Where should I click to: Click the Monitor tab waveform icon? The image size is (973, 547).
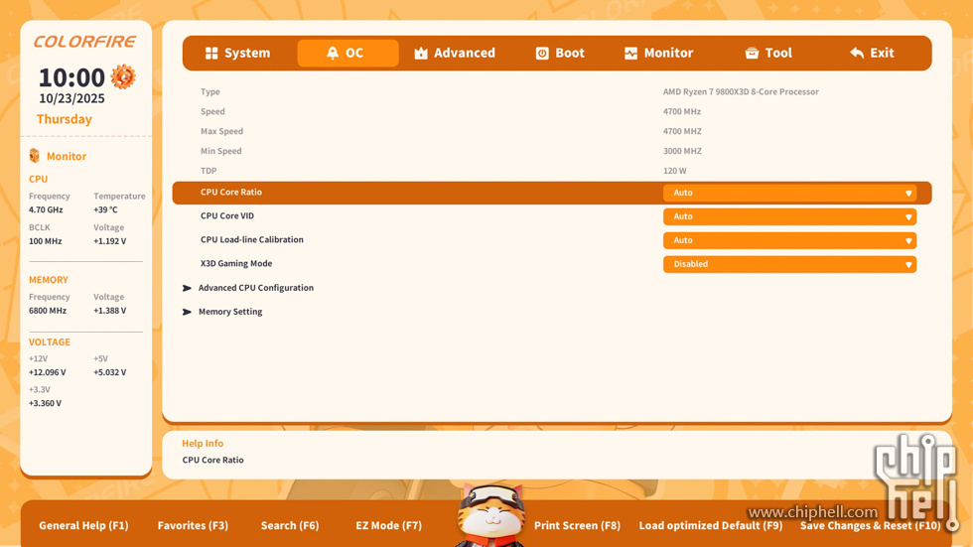pyautogui.click(x=630, y=54)
